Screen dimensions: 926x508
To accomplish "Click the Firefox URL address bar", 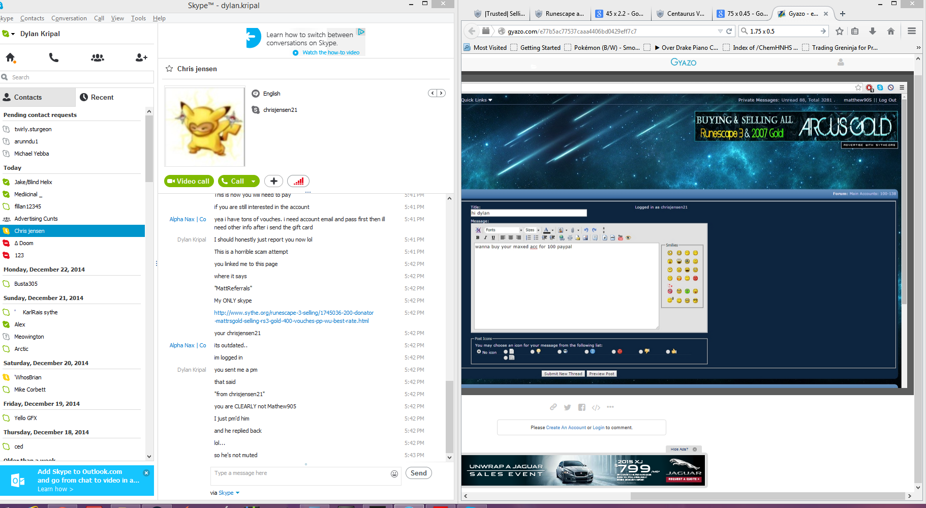I will tap(610, 31).
